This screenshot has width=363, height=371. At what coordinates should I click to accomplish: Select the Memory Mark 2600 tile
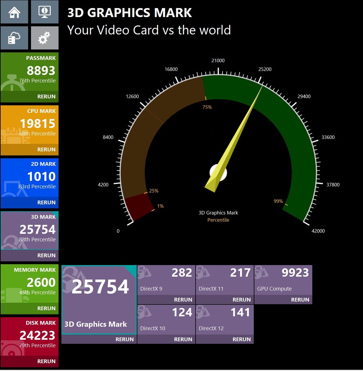click(29, 283)
